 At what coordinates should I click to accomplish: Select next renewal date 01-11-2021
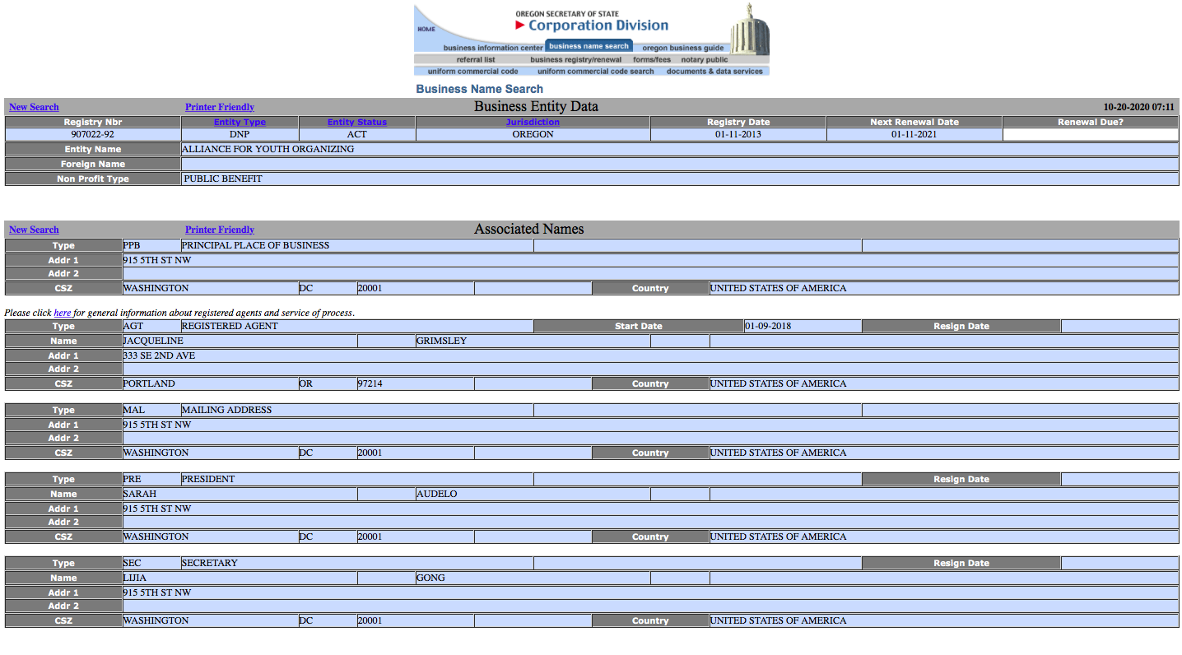click(914, 134)
